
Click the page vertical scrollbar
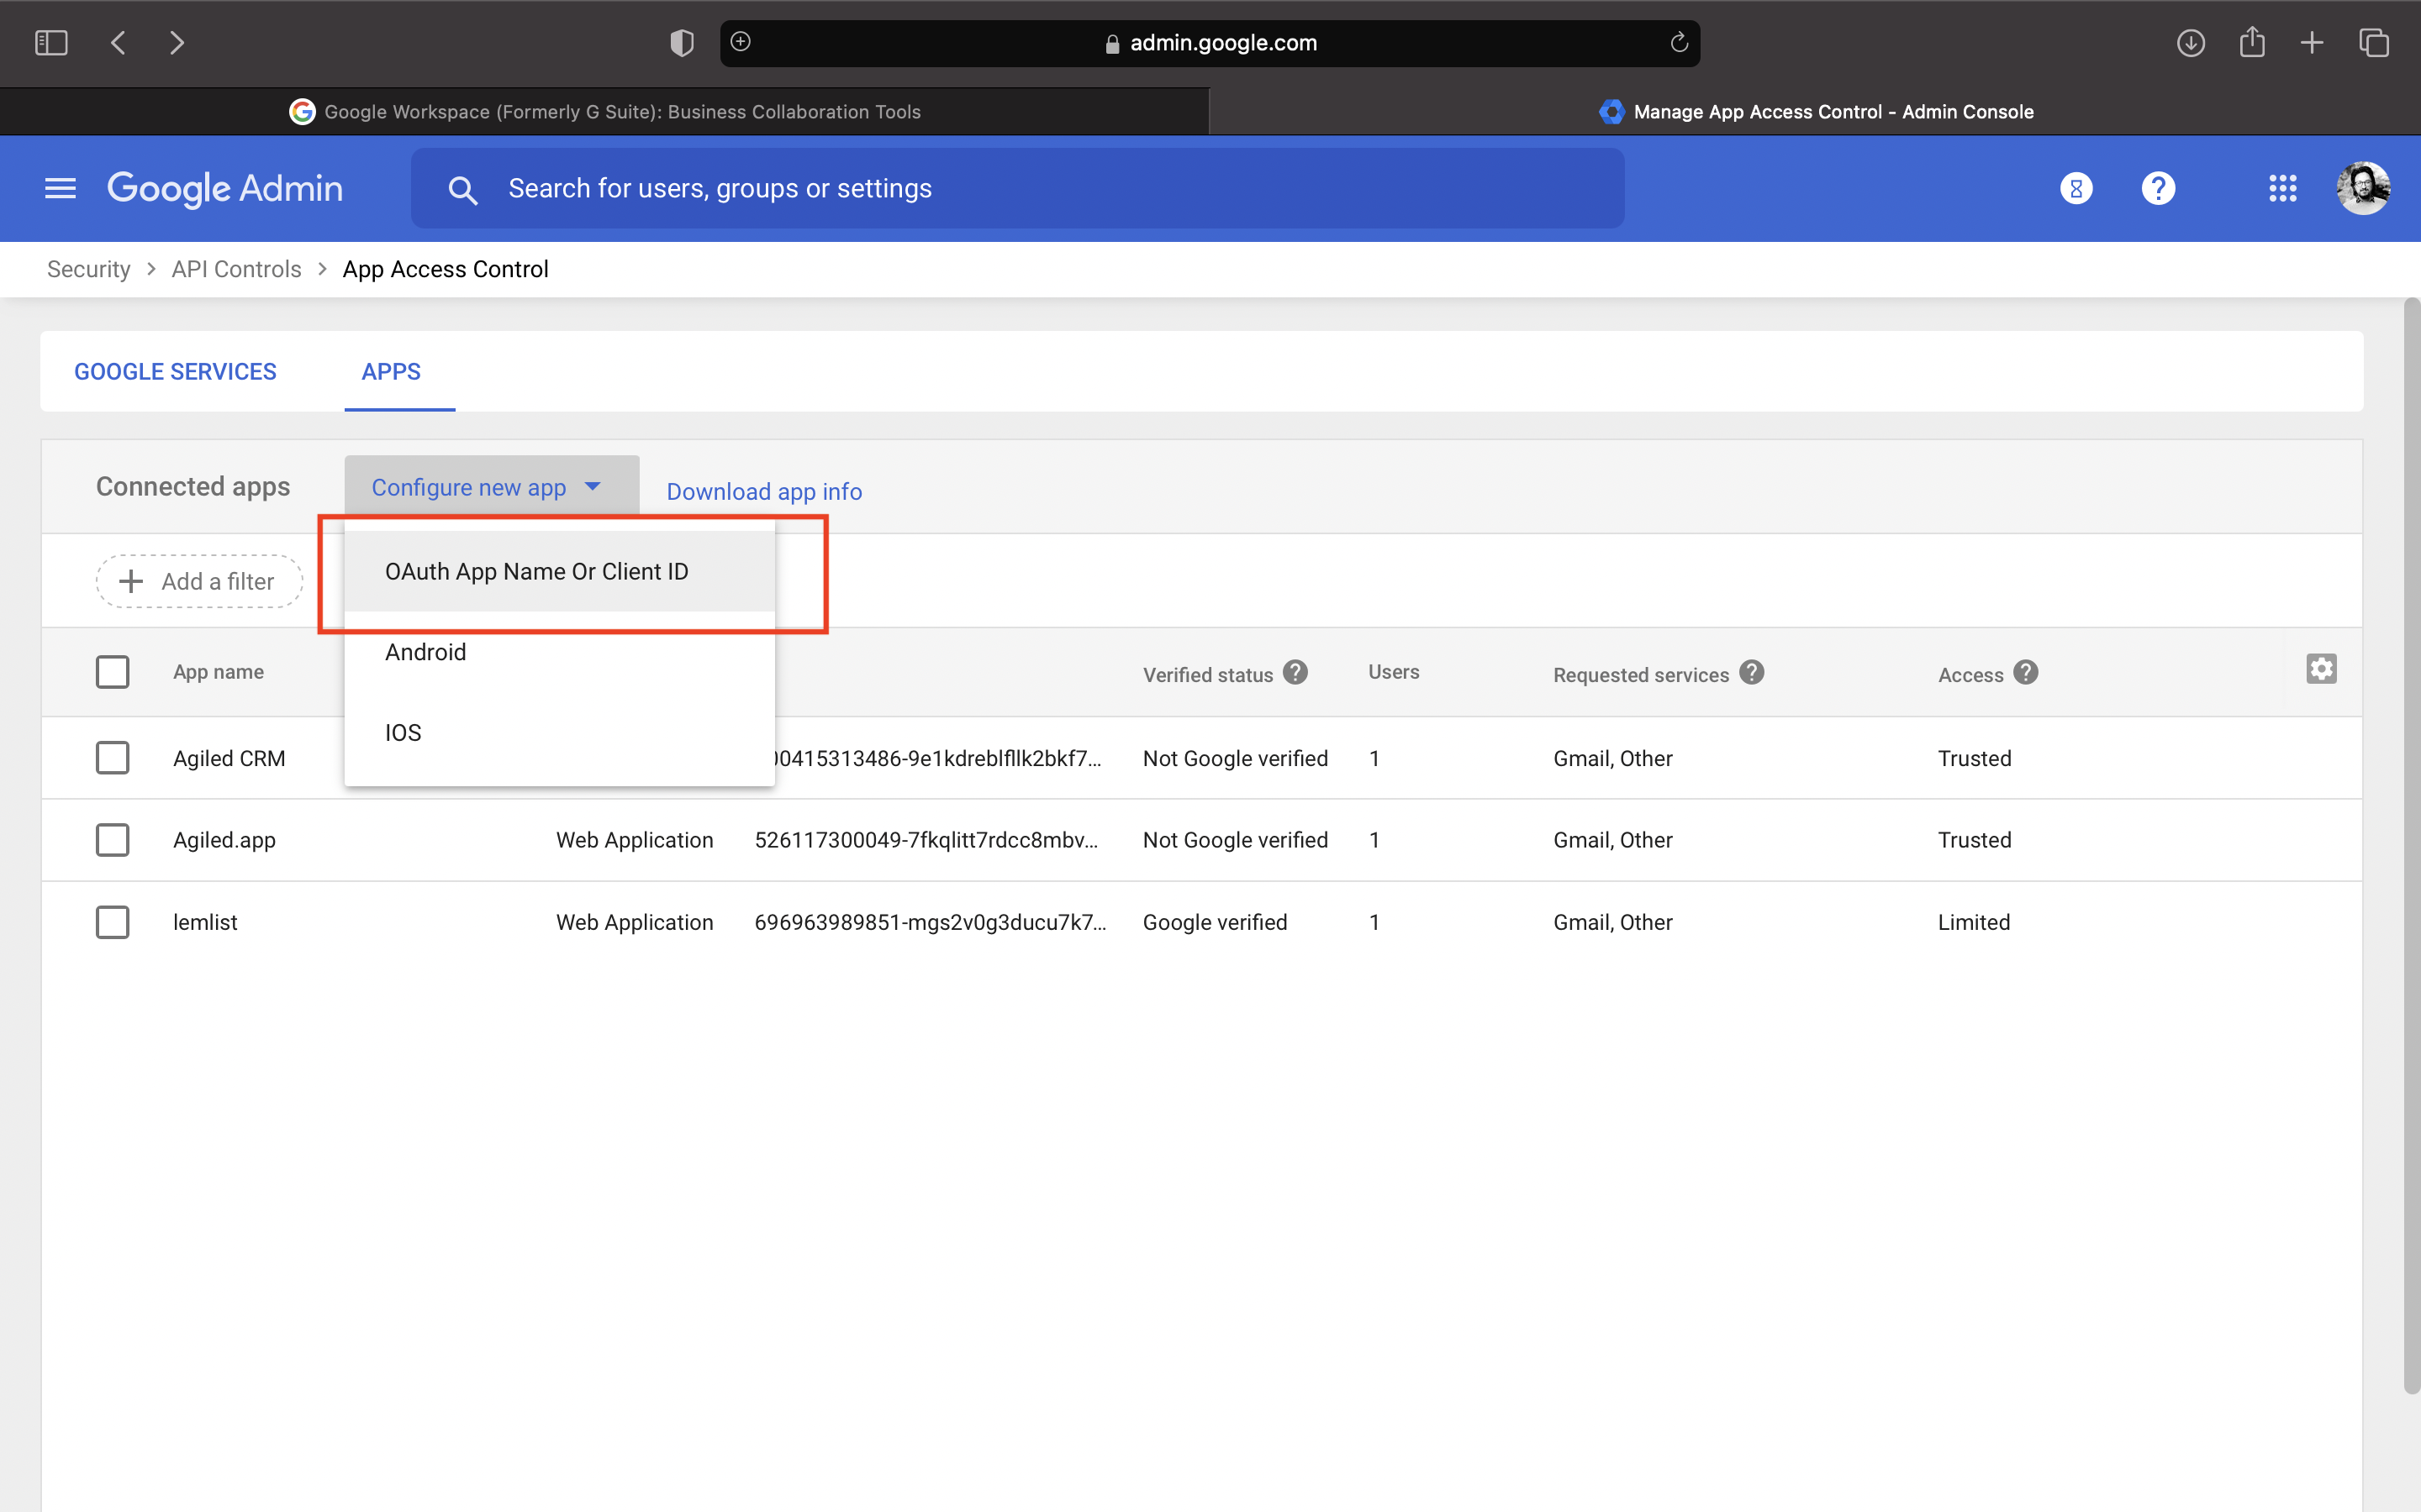click(2411, 845)
